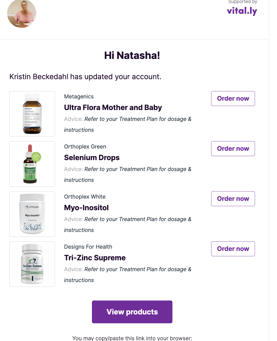The height and width of the screenshot is (341, 277).
Task: Click the View products button
Action: pyautogui.click(x=132, y=312)
